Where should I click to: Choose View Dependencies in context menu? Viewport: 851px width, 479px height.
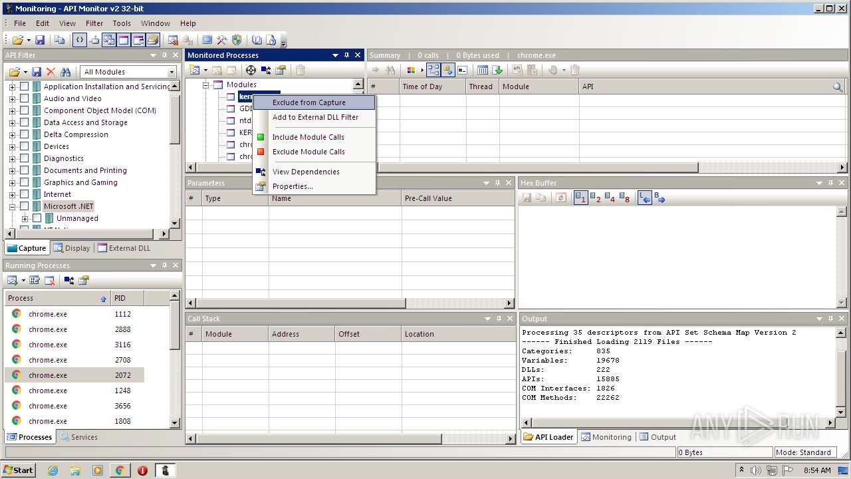(314, 172)
